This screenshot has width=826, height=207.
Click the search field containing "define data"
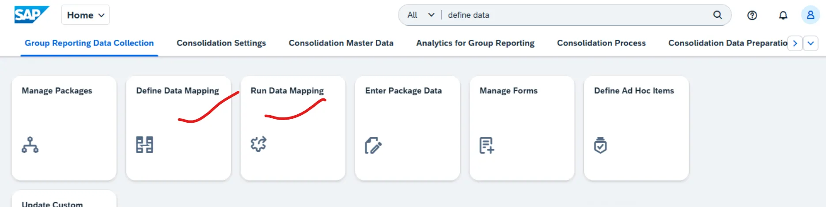coord(574,15)
